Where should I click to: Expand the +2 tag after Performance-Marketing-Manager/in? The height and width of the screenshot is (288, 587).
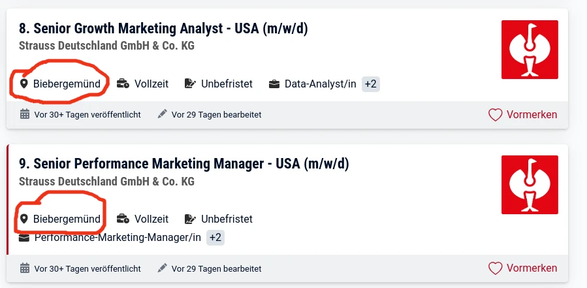[215, 238]
